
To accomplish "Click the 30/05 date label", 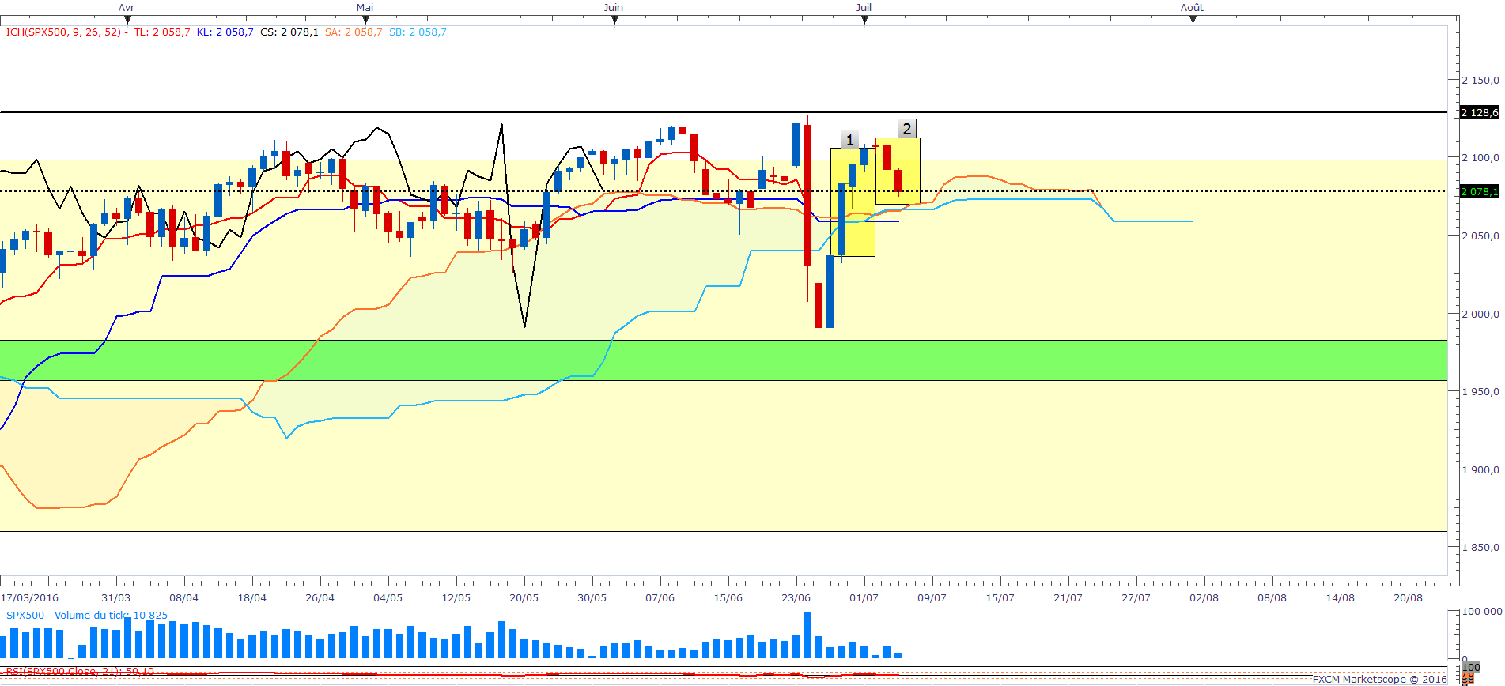I will 592,598.
